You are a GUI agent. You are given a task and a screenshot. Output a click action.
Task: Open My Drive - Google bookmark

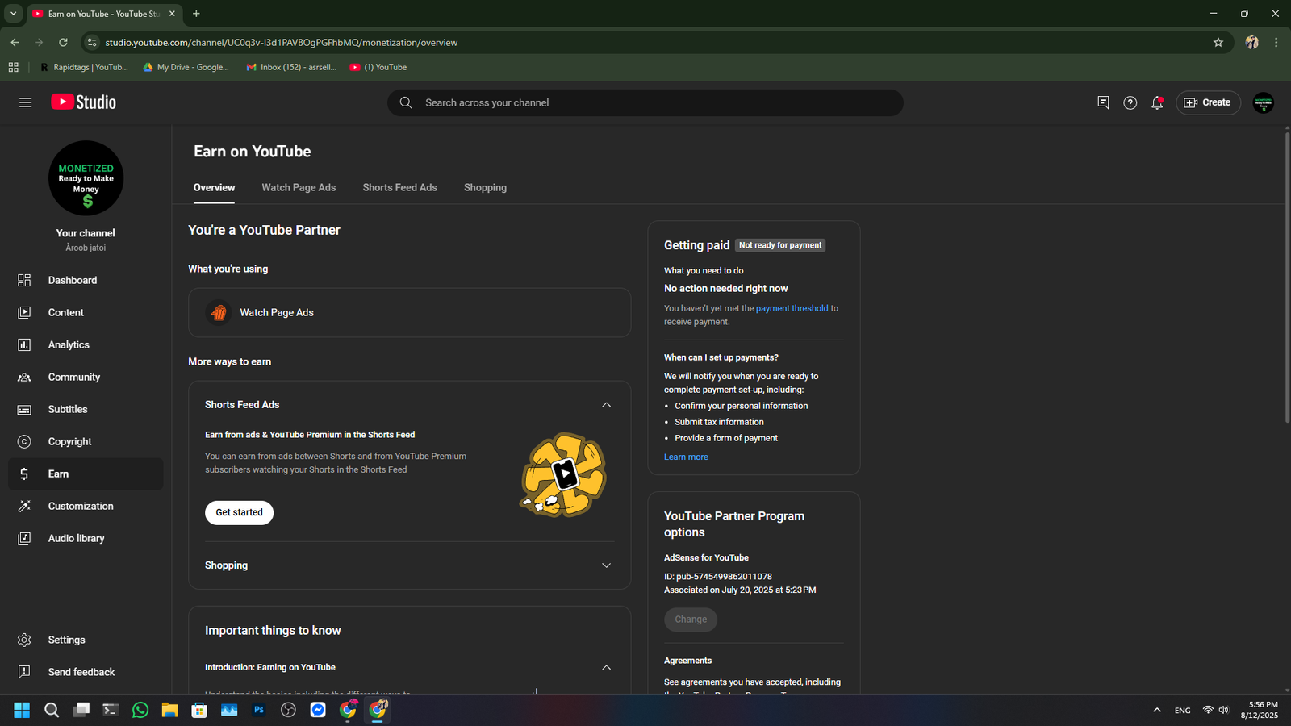186,67
